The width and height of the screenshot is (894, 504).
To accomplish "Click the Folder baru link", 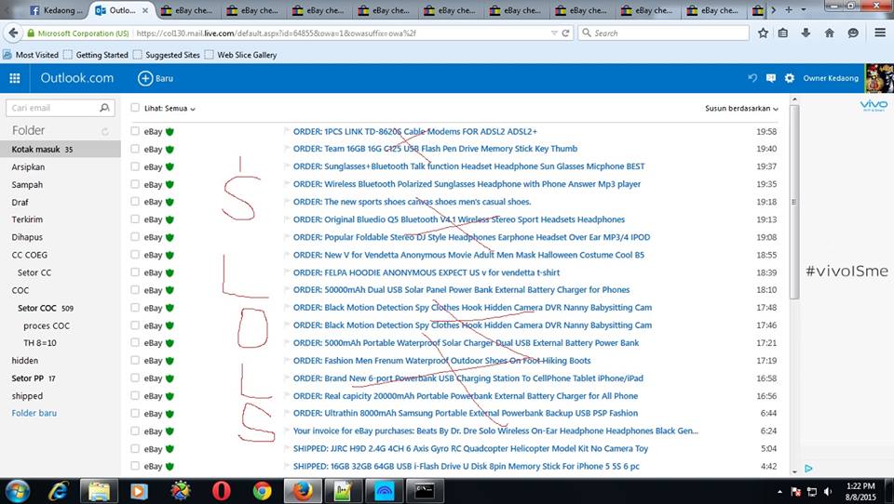I will [34, 413].
